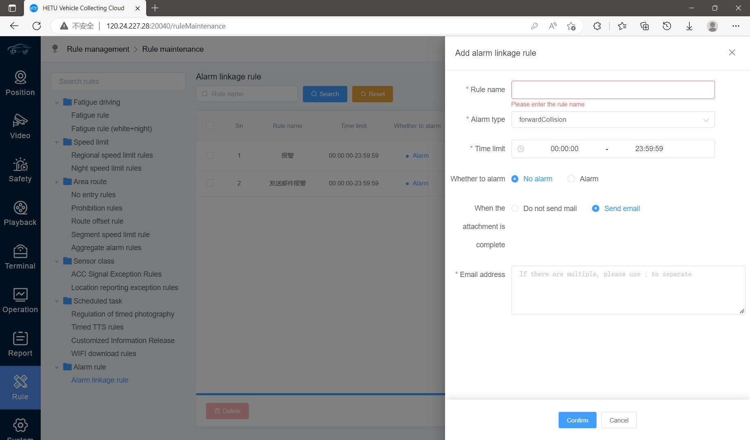The image size is (750, 440).
Task: Tick the checkbox for row 发送邮件报警
Action: (x=210, y=183)
